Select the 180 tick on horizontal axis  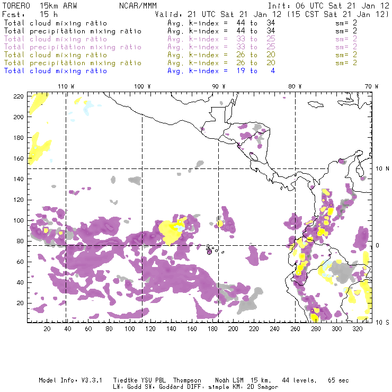click(212, 329)
